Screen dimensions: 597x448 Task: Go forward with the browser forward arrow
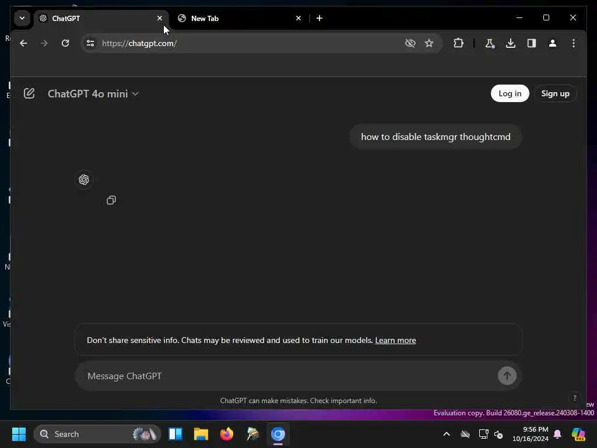click(44, 43)
